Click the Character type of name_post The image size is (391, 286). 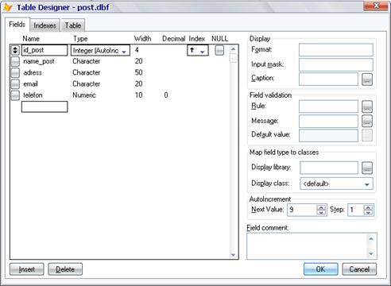[x=87, y=61]
